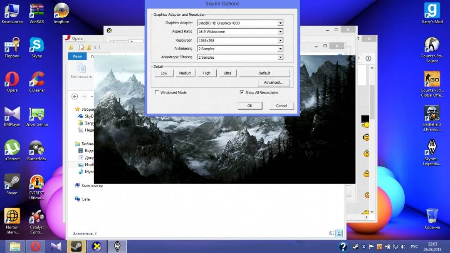Switch to Skyrim launcher taskbar button

[117, 246]
